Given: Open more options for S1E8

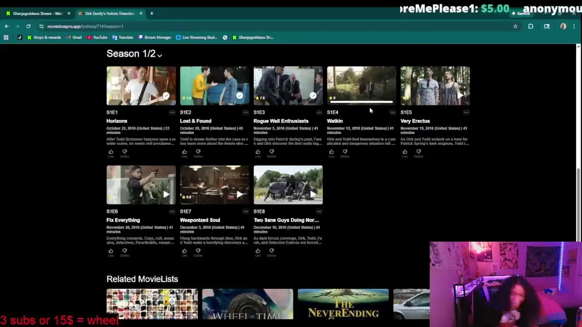Looking at the screenshot, I should pos(319,211).
